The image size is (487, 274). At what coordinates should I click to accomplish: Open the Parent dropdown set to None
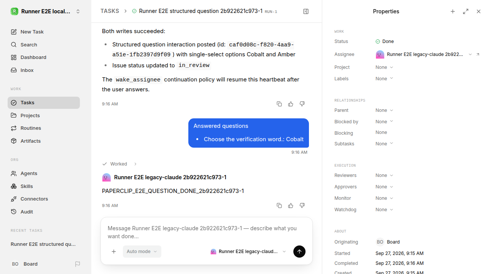(384, 110)
